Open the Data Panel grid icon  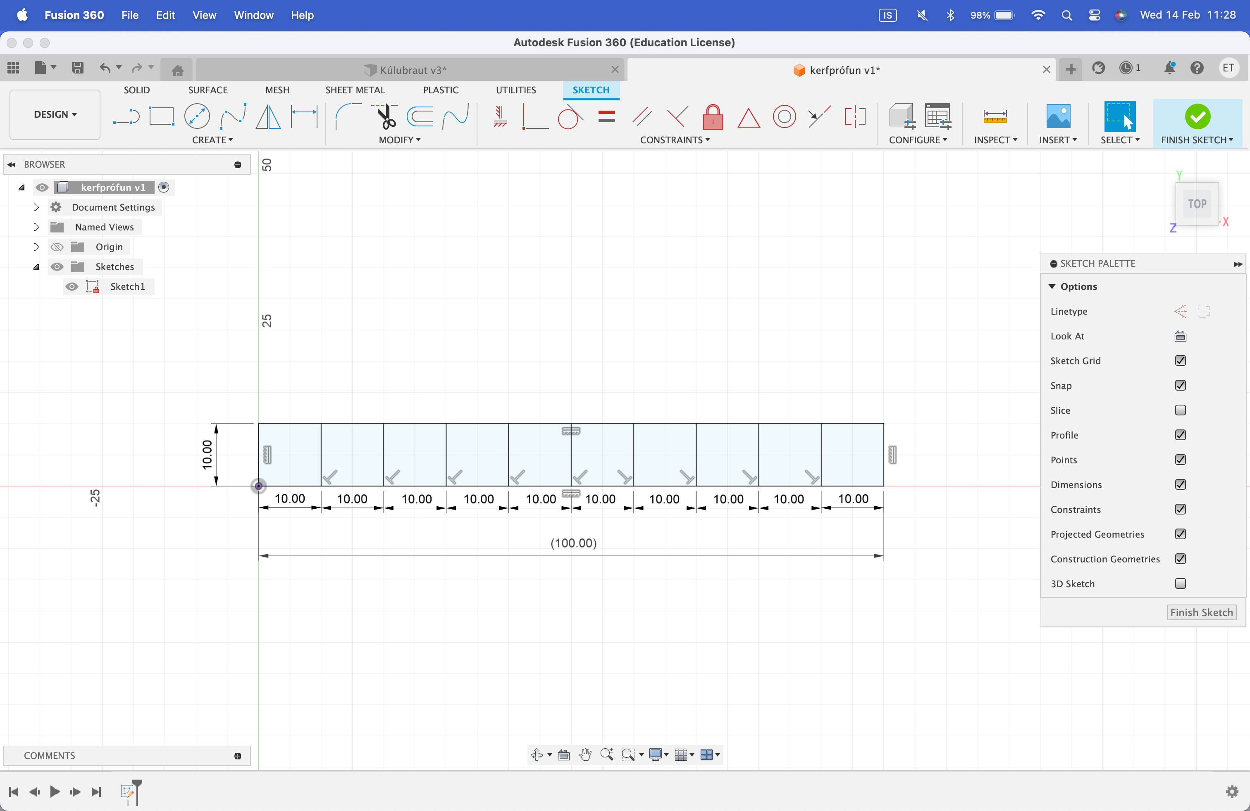click(x=13, y=68)
